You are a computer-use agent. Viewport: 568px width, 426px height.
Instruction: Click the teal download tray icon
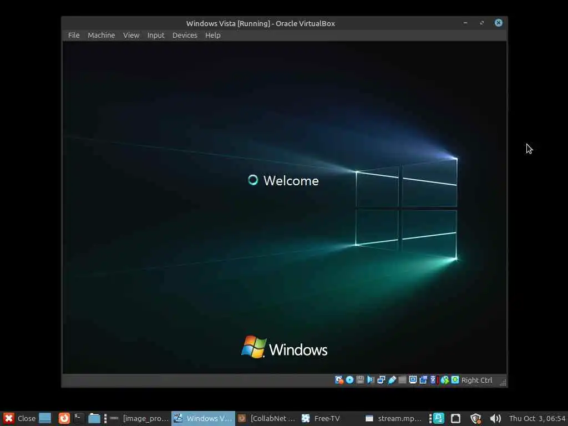(439, 418)
